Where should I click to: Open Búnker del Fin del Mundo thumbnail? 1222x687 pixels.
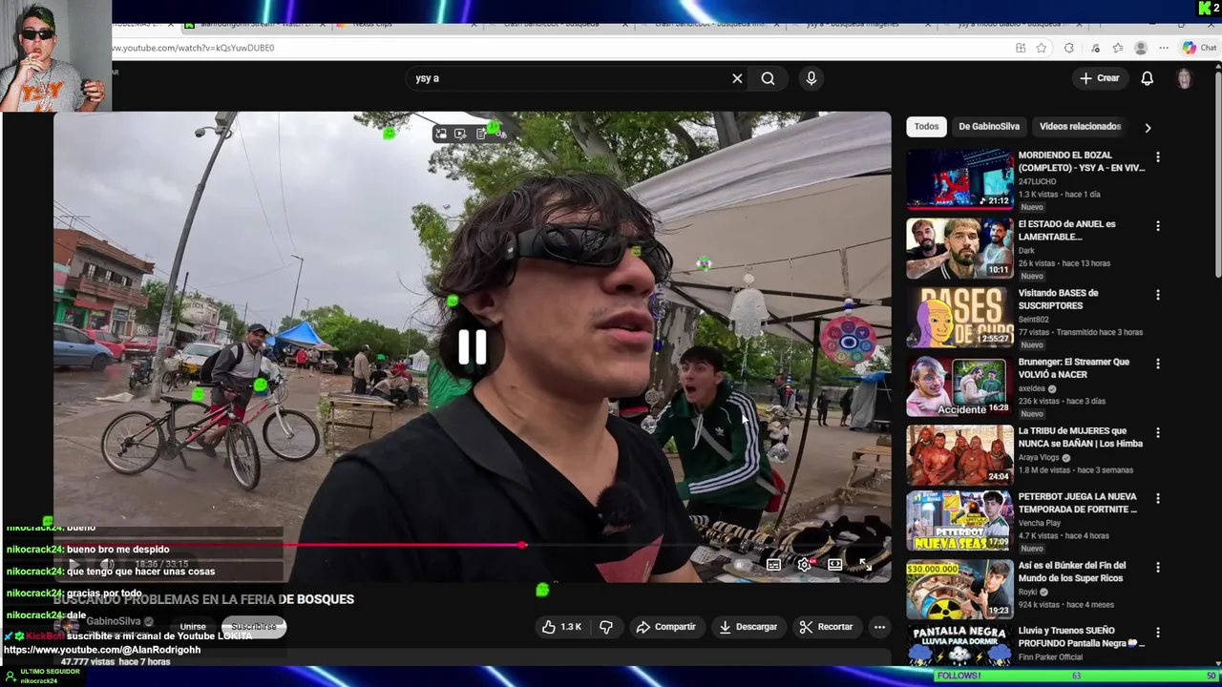[x=959, y=590]
